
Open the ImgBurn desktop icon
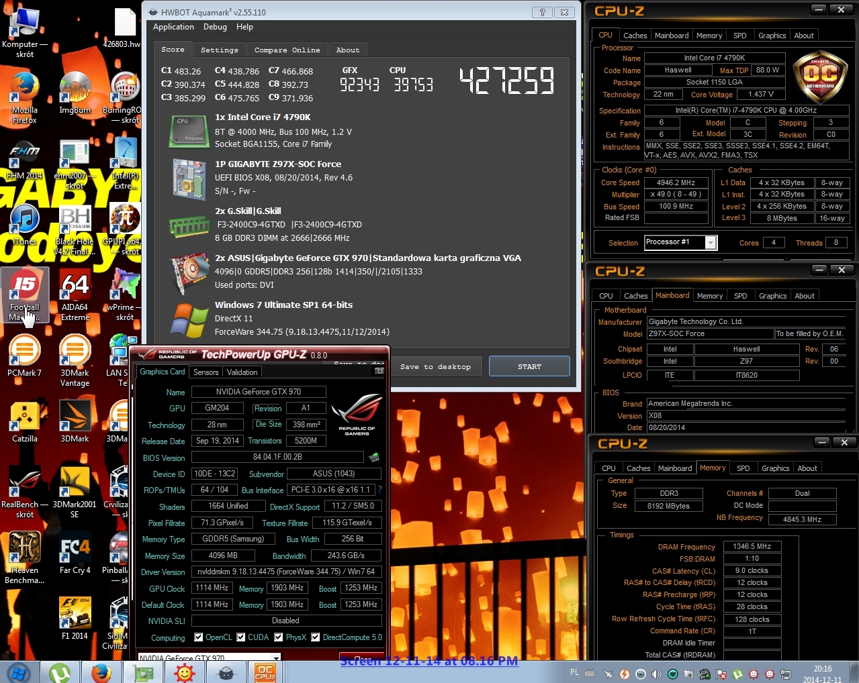pyautogui.click(x=75, y=94)
